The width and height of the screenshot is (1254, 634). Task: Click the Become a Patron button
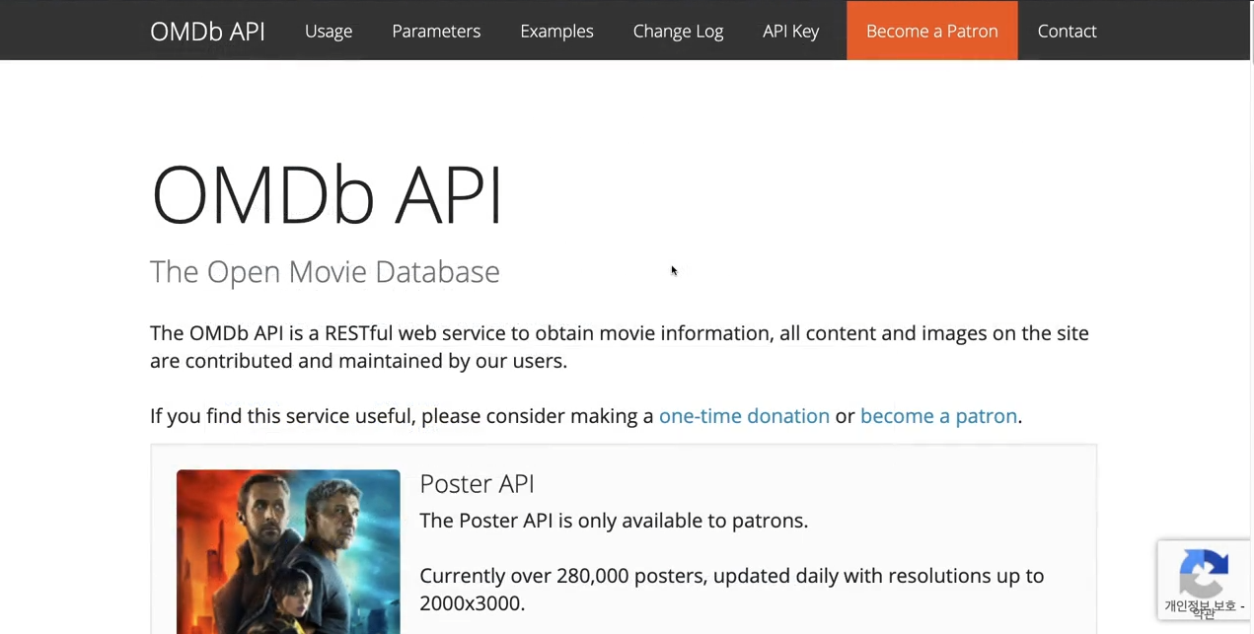click(931, 31)
